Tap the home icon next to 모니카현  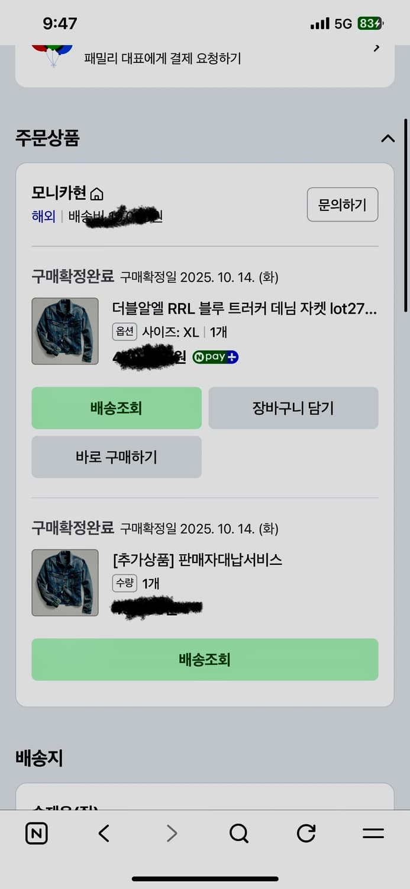click(x=96, y=193)
